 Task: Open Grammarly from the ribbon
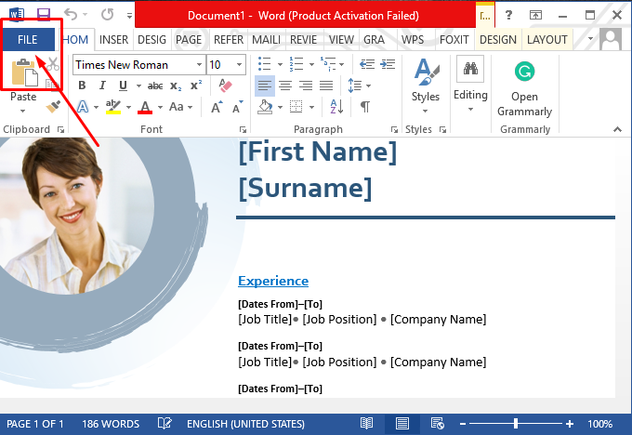pos(524,84)
